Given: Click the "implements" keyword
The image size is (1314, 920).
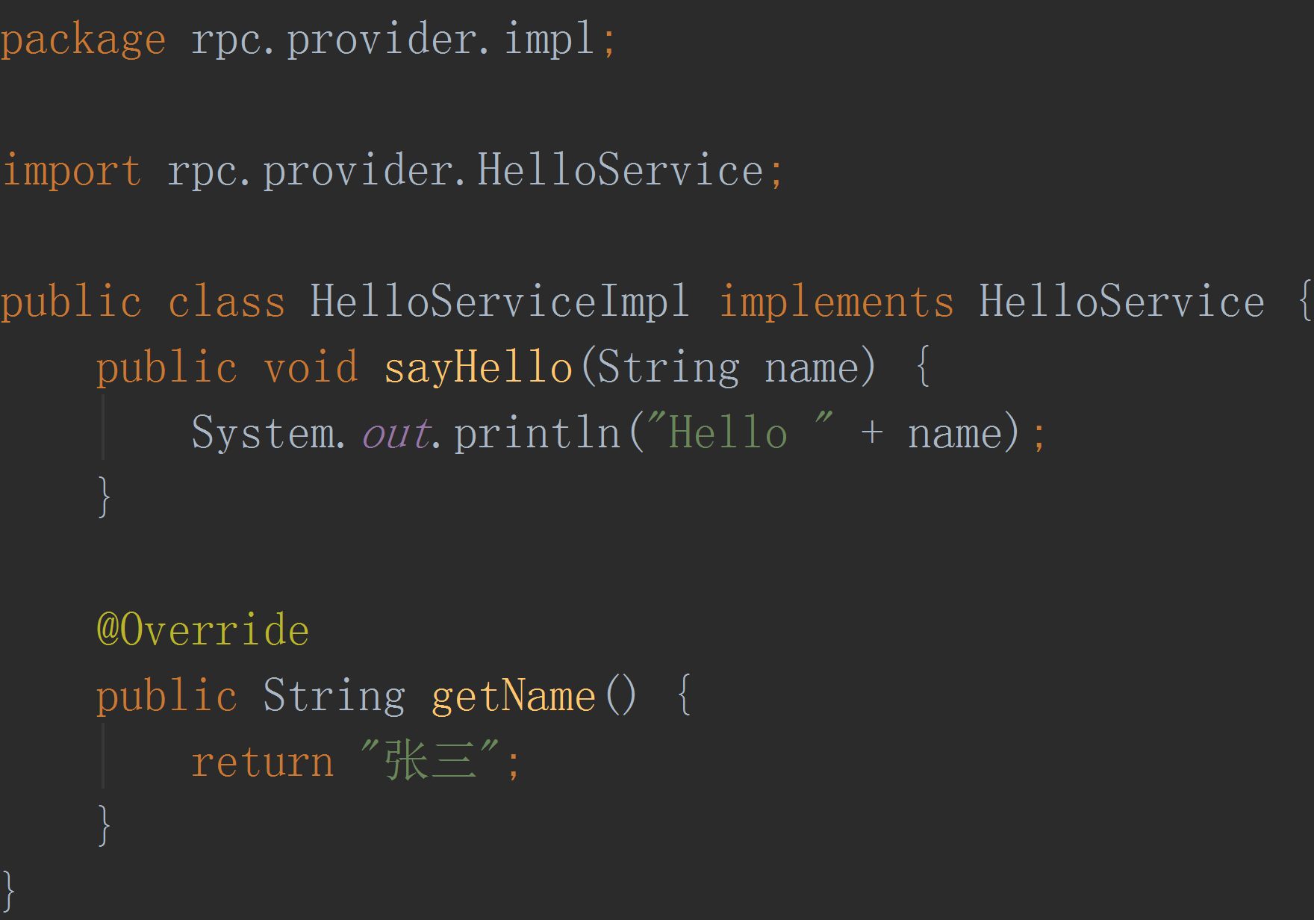Looking at the screenshot, I should coord(836,302).
